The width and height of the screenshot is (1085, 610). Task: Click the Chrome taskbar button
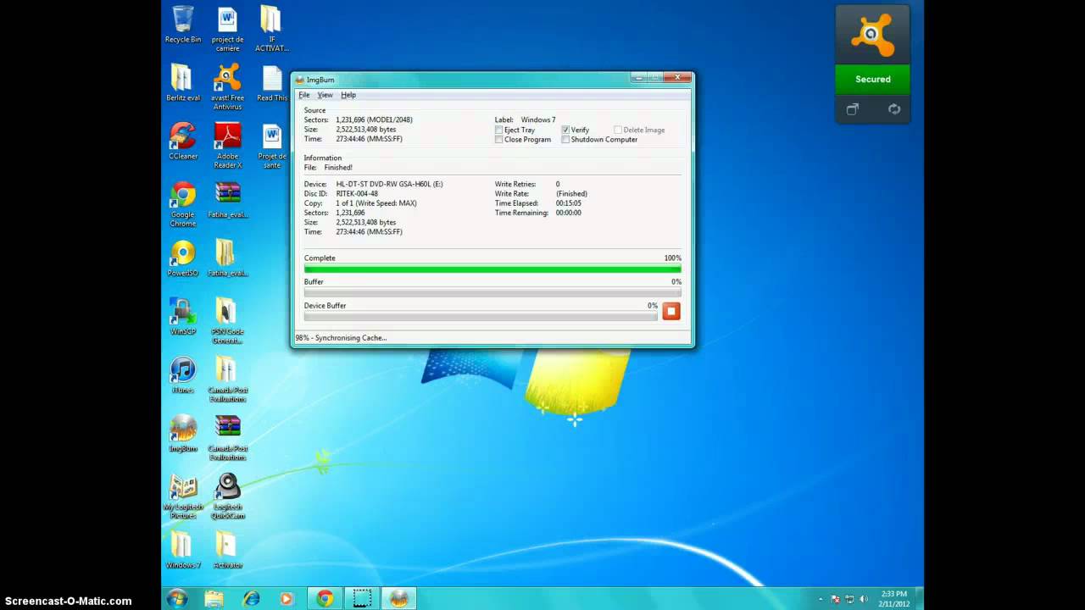[325, 599]
